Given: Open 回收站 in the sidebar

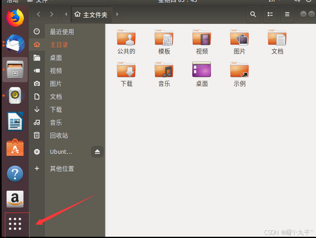Looking at the screenshot, I should [67, 135].
